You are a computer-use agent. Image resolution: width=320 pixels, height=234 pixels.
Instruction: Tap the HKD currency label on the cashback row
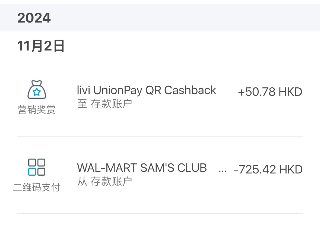point(290,92)
